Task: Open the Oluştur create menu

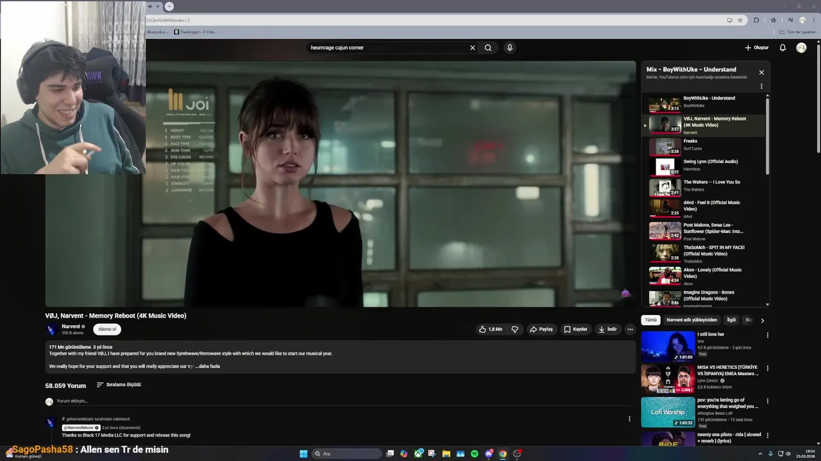Action: [x=757, y=47]
